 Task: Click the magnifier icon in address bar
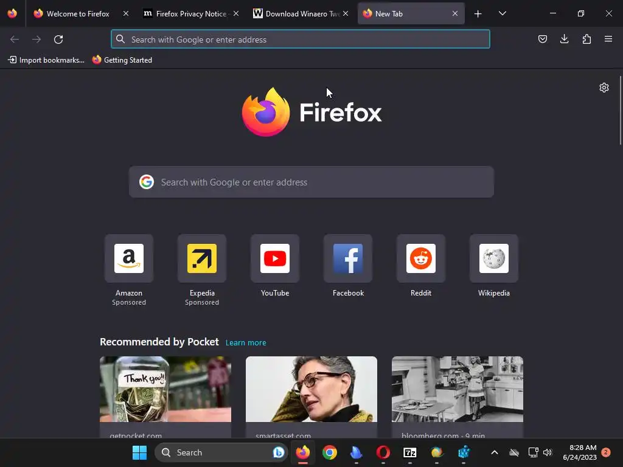[120, 40]
